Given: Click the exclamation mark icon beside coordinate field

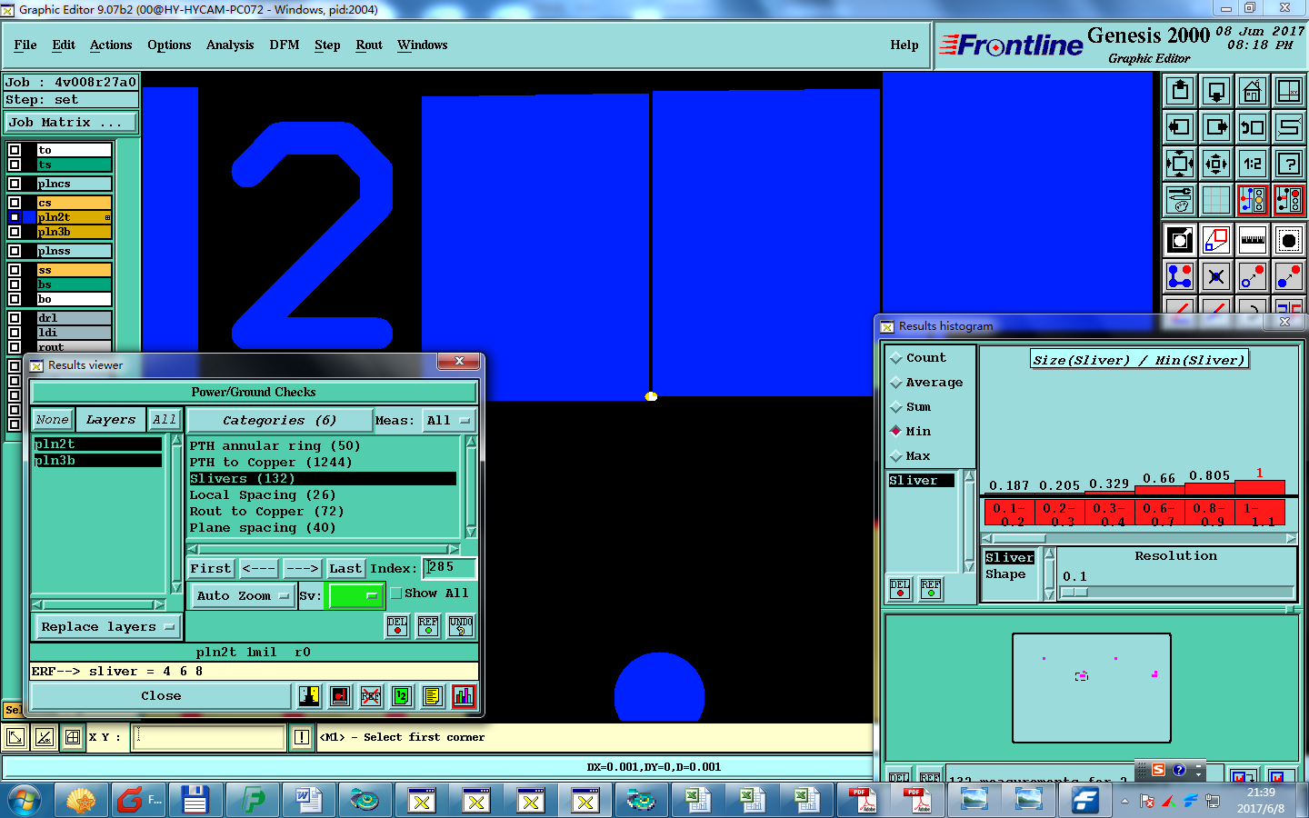Looking at the screenshot, I should [x=302, y=737].
